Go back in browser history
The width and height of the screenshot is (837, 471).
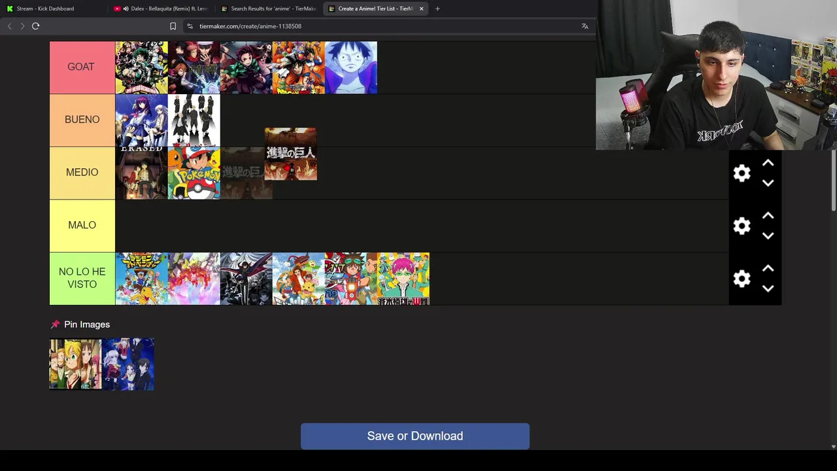(x=9, y=26)
